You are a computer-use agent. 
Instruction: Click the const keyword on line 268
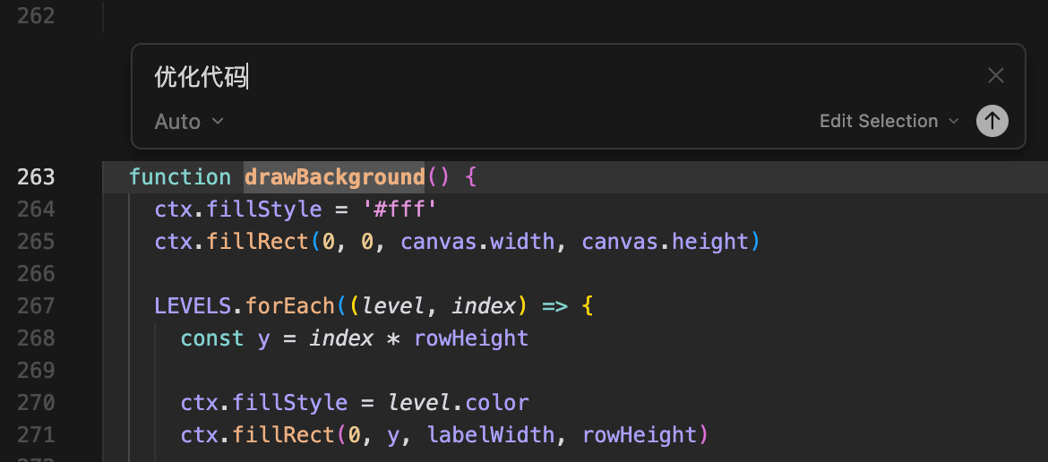point(212,338)
